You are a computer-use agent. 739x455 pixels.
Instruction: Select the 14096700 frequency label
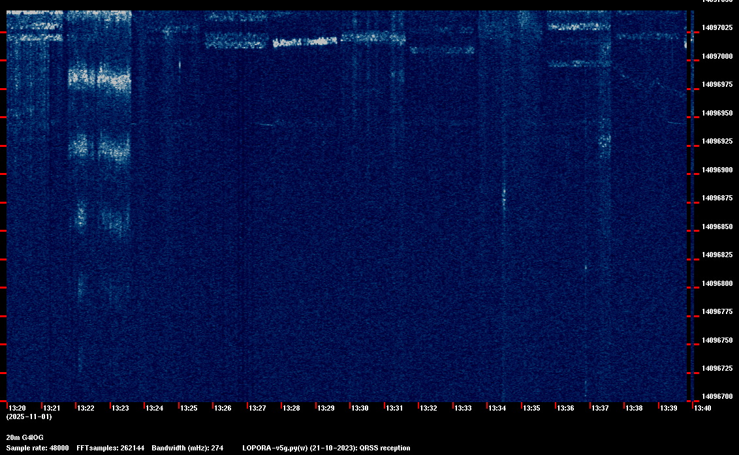(x=717, y=396)
